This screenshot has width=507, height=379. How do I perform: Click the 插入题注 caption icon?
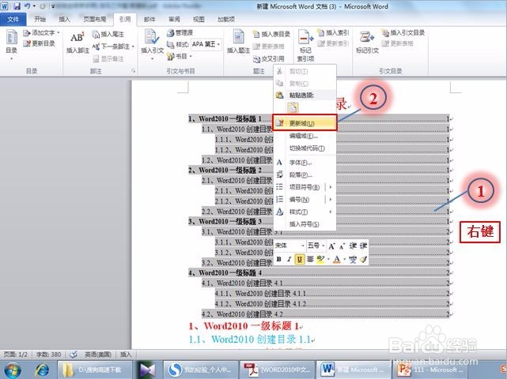[x=239, y=36]
